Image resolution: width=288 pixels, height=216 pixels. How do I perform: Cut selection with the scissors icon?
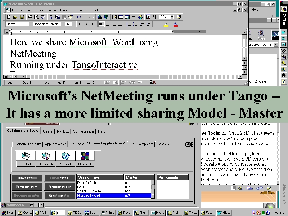click(51, 17)
